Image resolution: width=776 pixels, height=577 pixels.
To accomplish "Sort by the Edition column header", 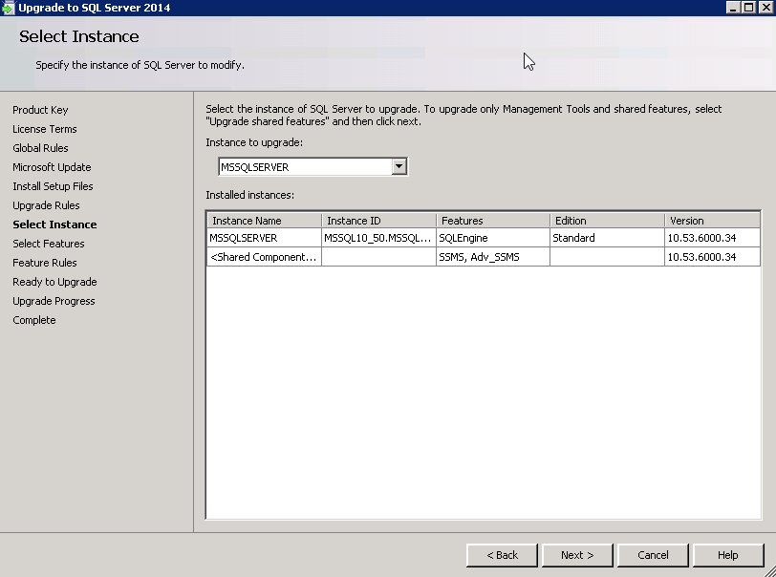I will click(x=607, y=221).
